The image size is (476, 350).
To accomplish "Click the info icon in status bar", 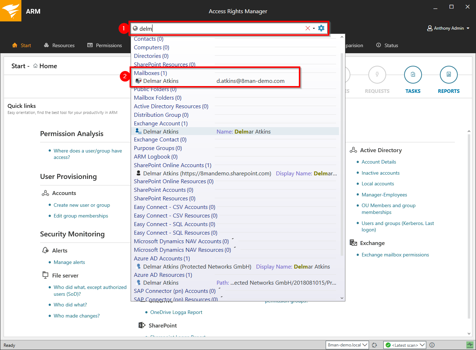I will [432, 345].
